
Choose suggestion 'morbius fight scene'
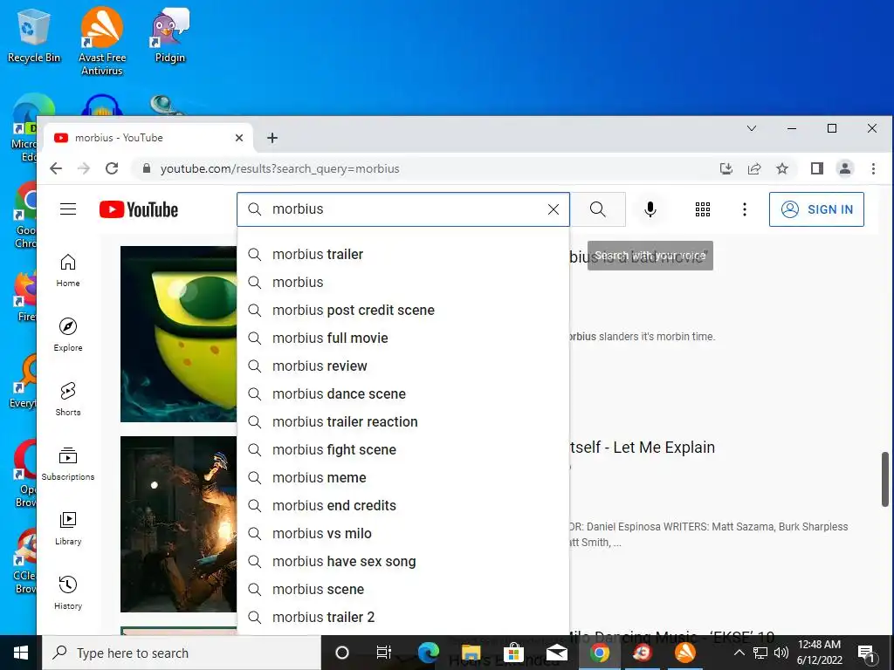(403, 449)
